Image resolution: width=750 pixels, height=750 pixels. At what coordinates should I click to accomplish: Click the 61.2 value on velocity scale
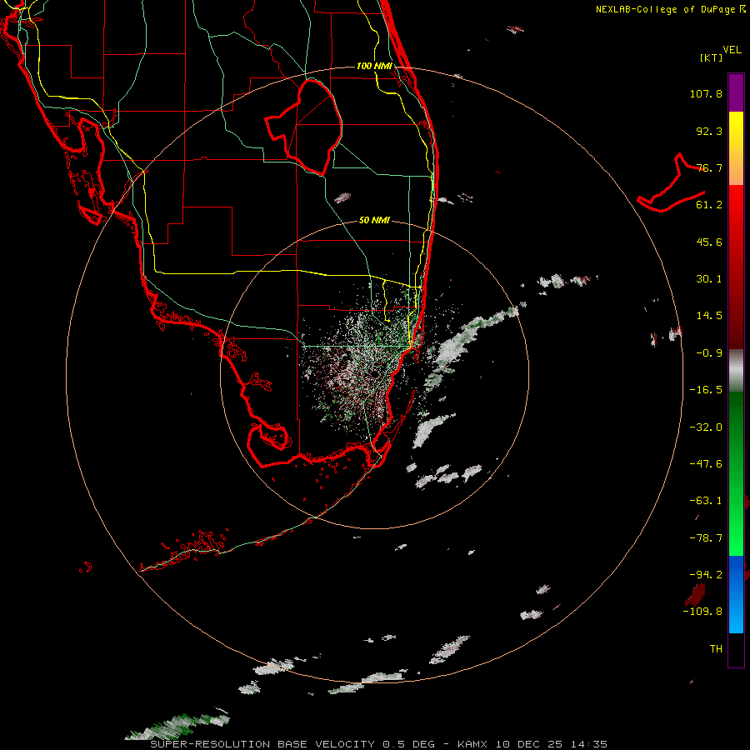coord(709,205)
